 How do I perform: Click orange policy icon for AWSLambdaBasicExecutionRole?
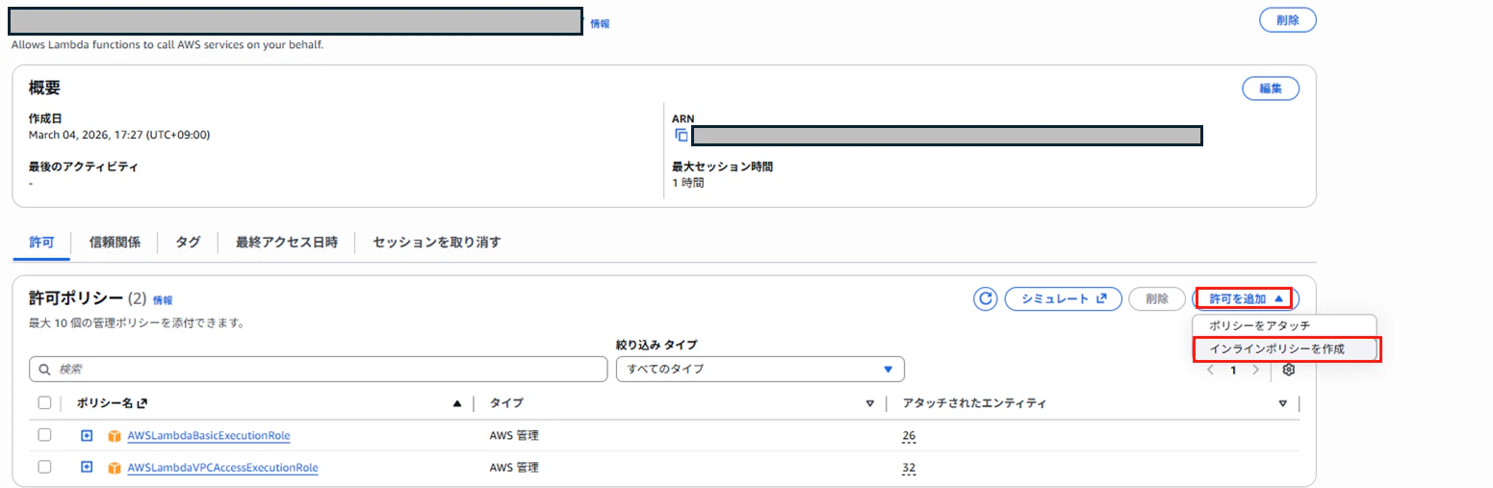click(x=115, y=436)
